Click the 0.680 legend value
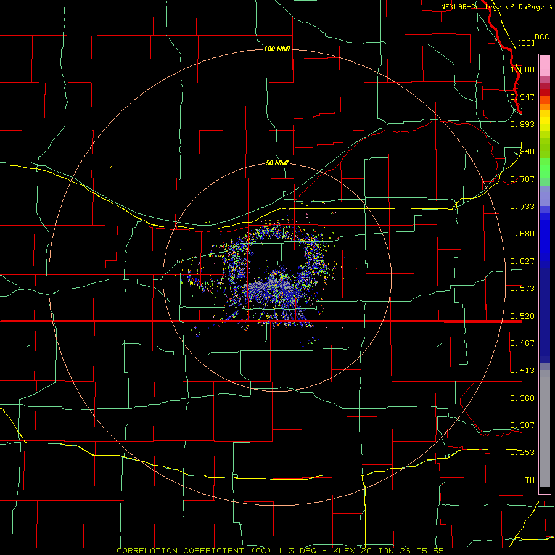This screenshot has width=555, height=555. click(522, 234)
